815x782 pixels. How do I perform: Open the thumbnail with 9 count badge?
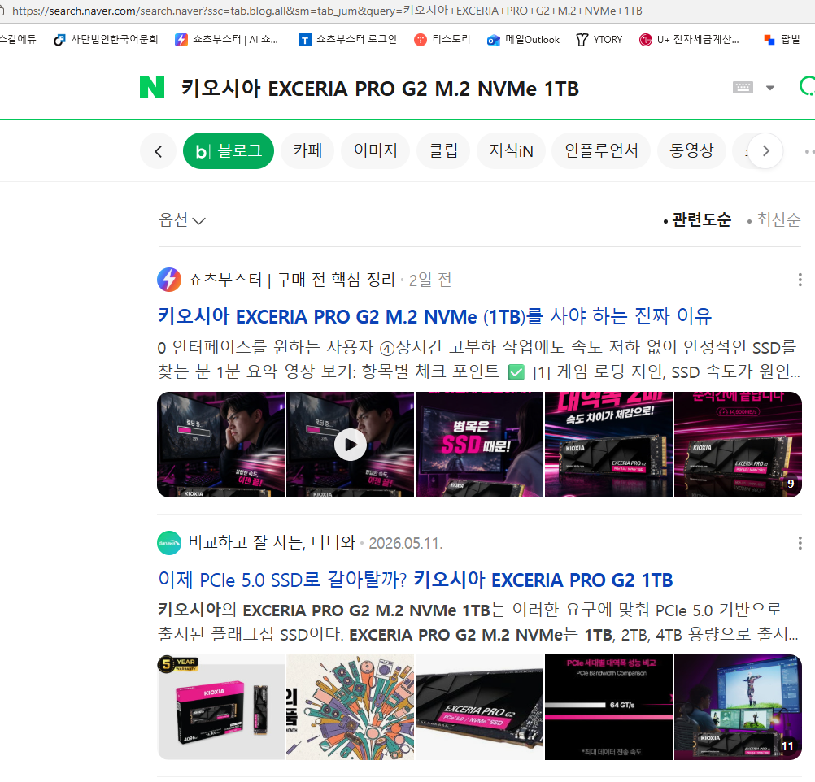pyautogui.click(x=738, y=445)
